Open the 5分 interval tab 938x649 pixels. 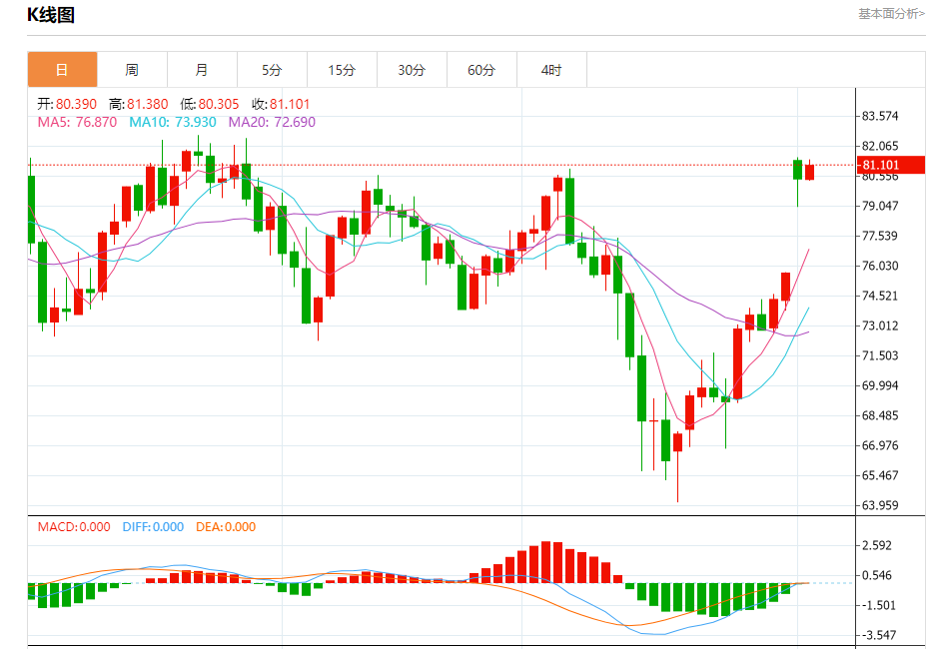click(x=272, y=70)
